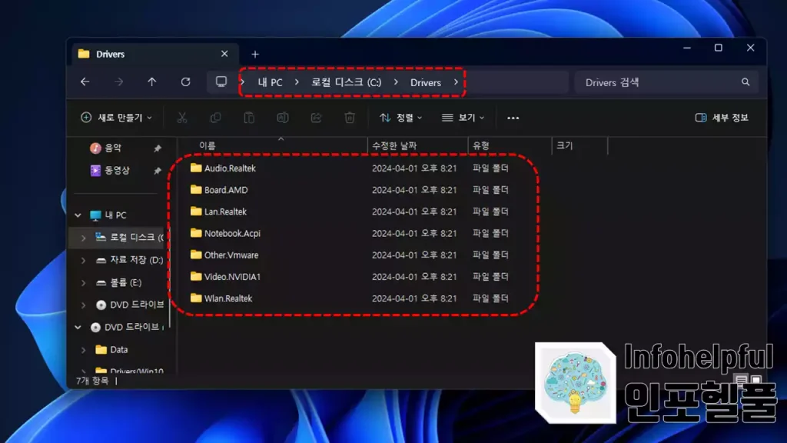Add a new tab with plus button
The height and width of the screenshot is (443, 787).
pyautogui.click(x=255, y=54)
